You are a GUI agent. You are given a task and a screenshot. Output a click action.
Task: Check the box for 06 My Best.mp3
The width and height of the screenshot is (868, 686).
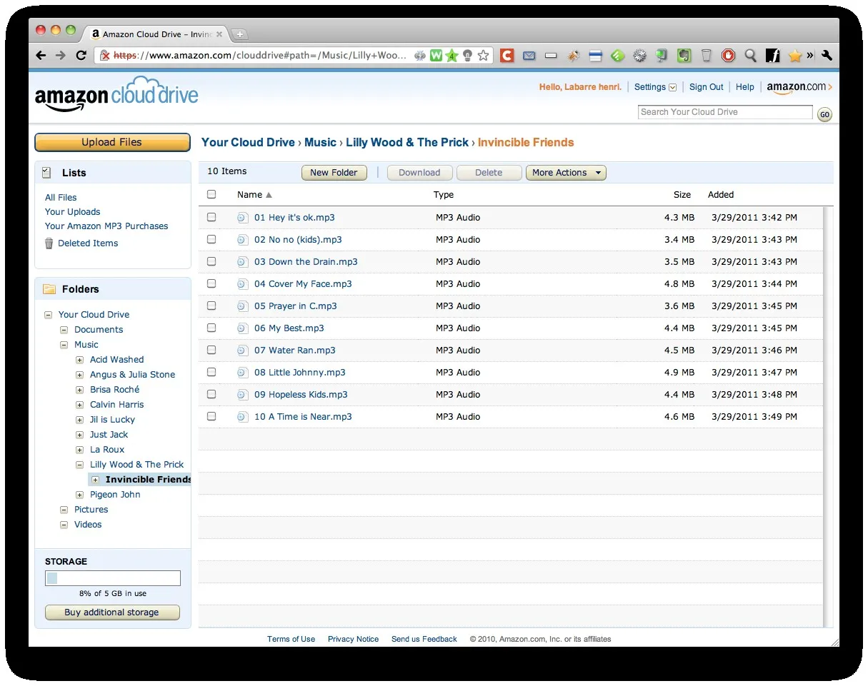211,328
